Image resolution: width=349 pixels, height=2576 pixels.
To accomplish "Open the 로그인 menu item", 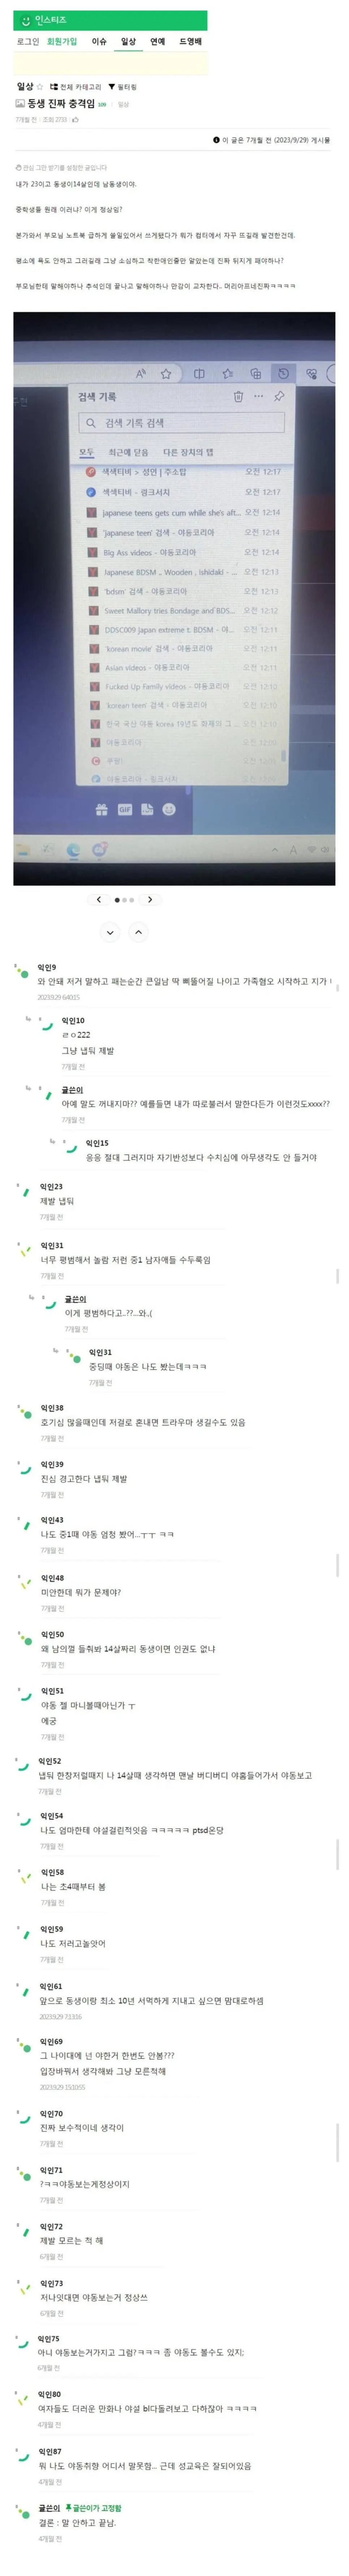I will 28,42.
